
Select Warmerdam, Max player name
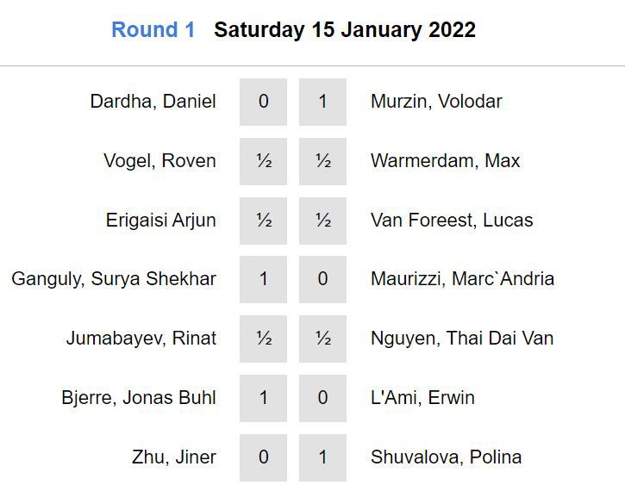[x=445, y=161]
